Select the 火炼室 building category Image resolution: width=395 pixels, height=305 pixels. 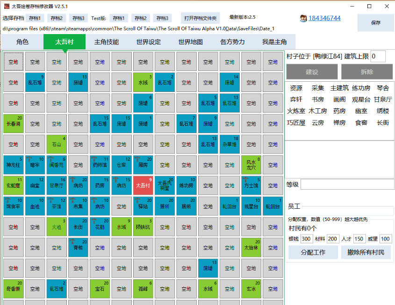point(296,111)
